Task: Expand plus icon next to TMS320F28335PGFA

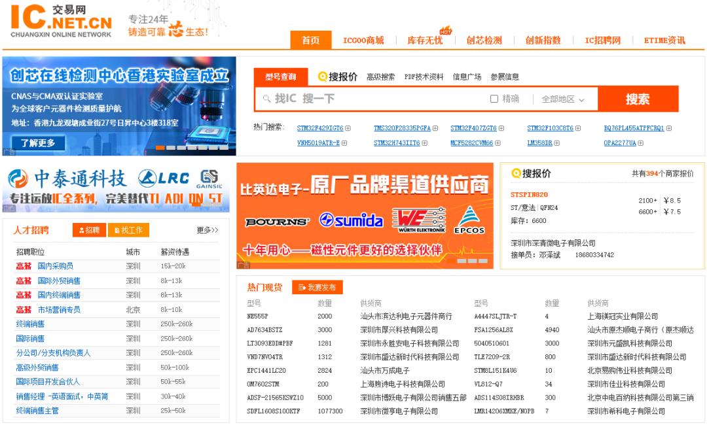Action: [435, 128]
